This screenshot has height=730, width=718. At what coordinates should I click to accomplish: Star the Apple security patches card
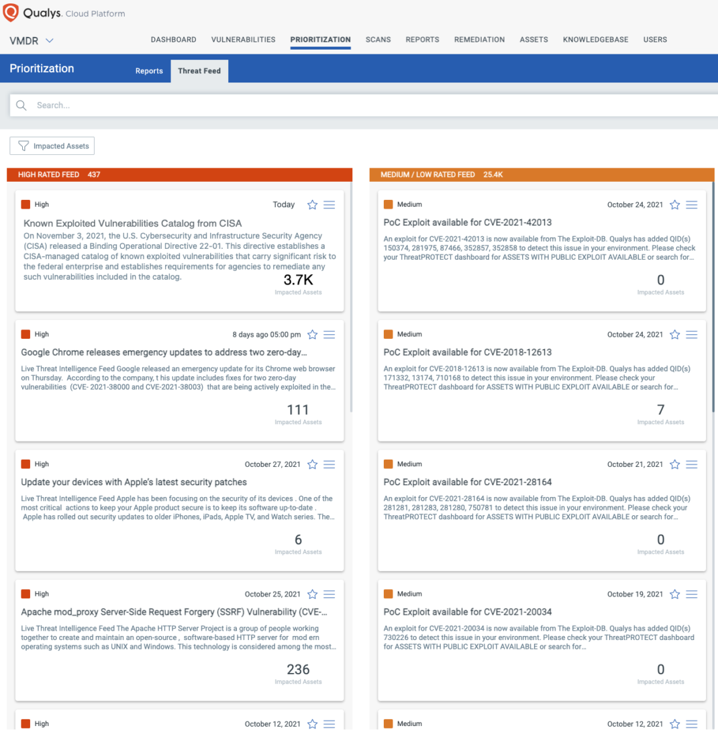coord(313,464)
